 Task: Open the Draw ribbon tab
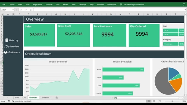28,4
